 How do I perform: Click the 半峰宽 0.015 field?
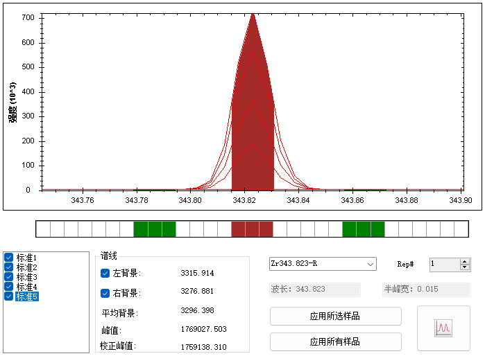coord(426,290)
